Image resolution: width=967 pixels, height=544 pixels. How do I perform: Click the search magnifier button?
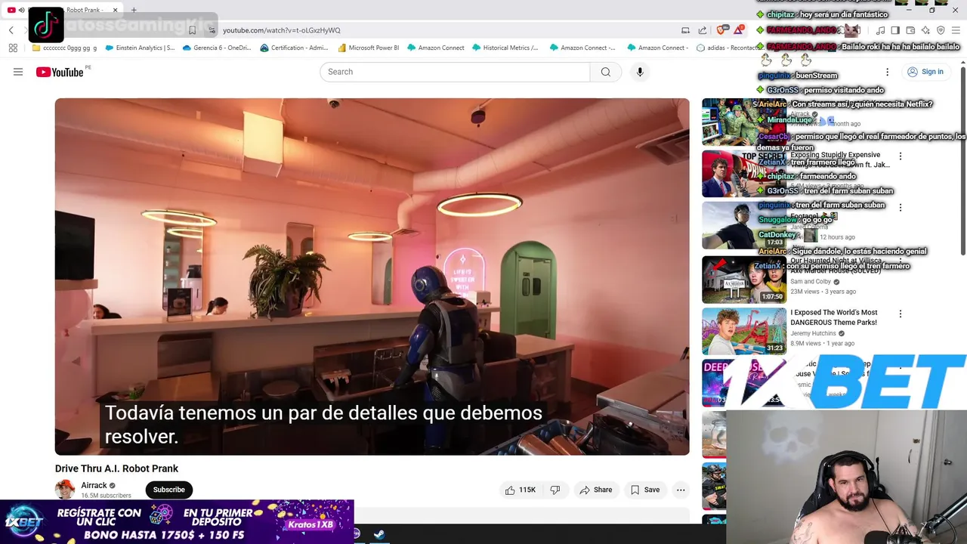click(605, 72)
